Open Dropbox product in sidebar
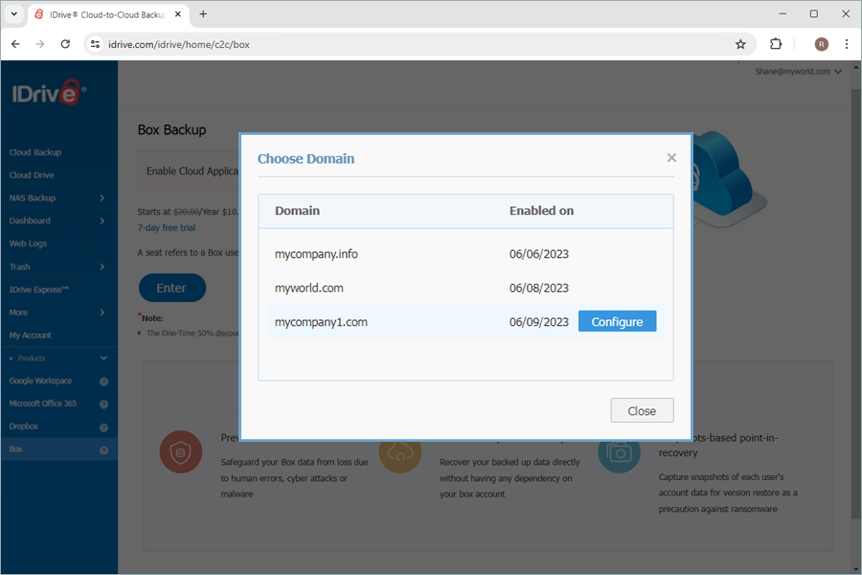 tap(24, 426)
